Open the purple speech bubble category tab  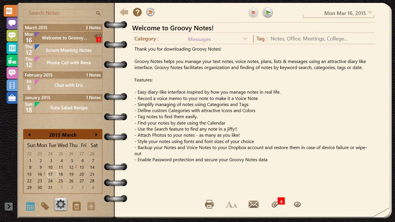12,23
